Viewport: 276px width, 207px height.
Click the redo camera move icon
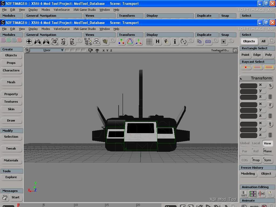[72, 42]
